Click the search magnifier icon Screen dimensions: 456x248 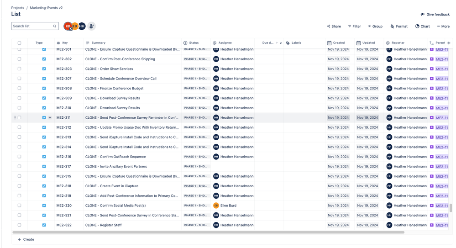click(54, 26)
